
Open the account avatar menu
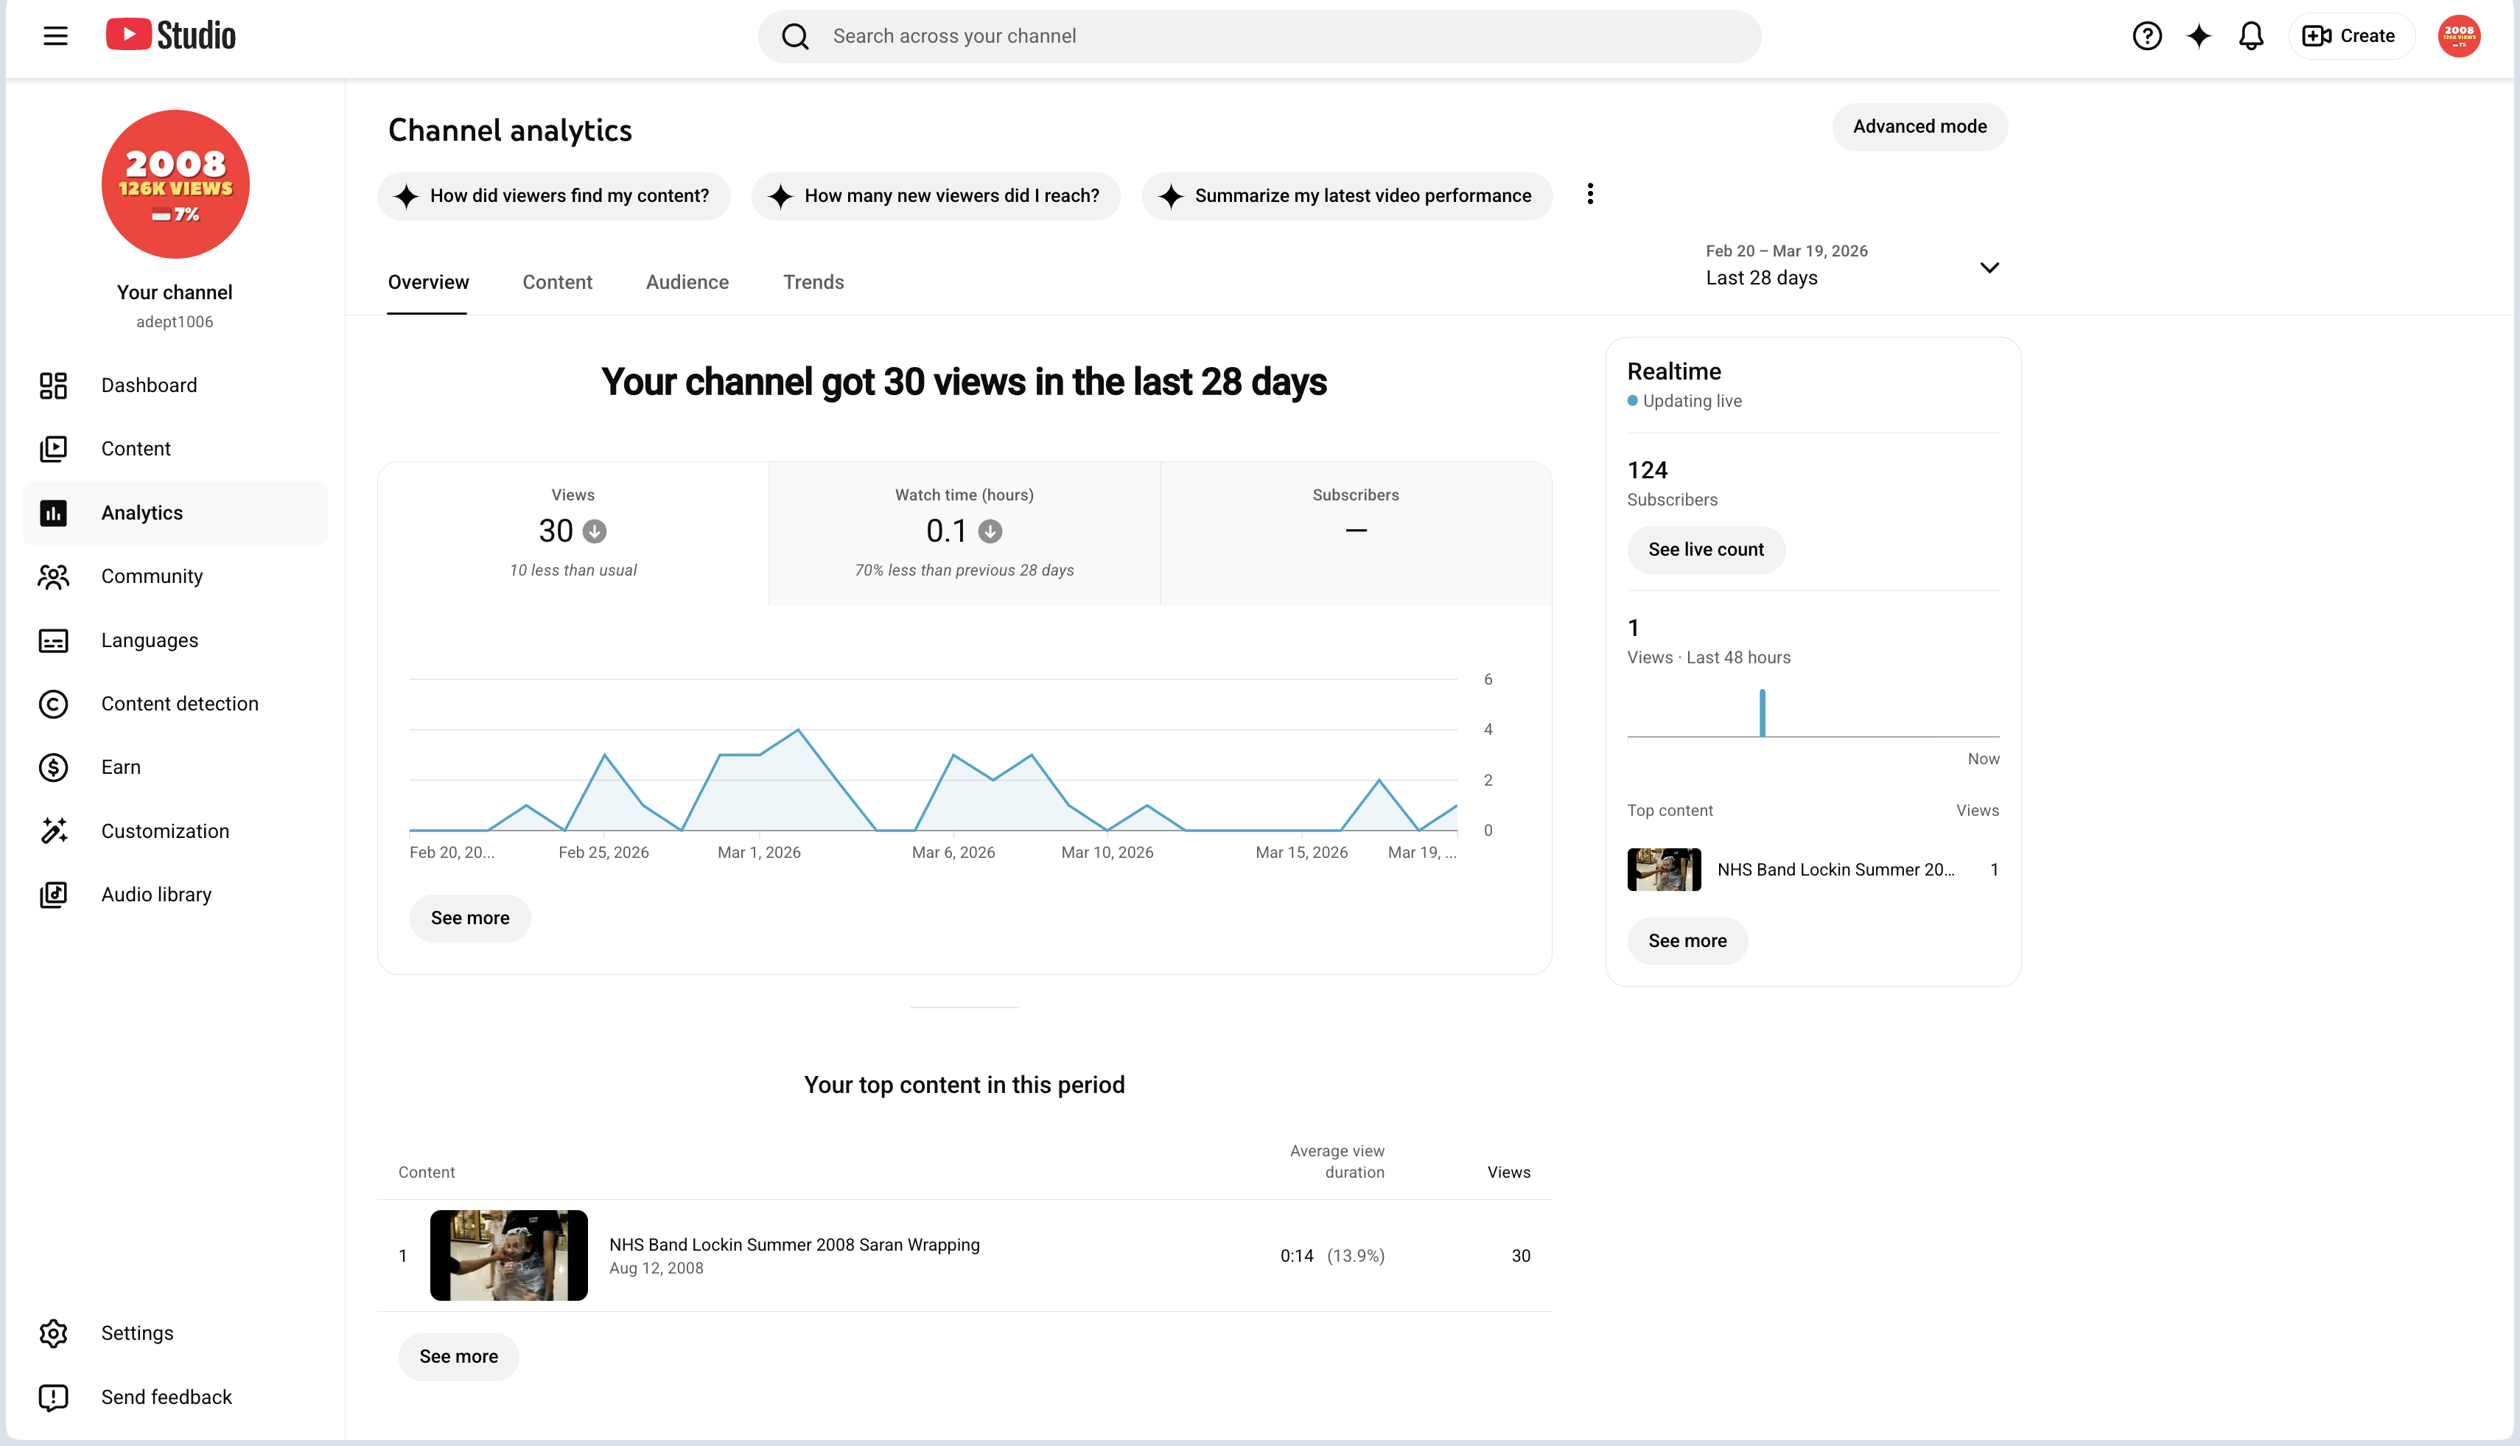coord(2458,36)
